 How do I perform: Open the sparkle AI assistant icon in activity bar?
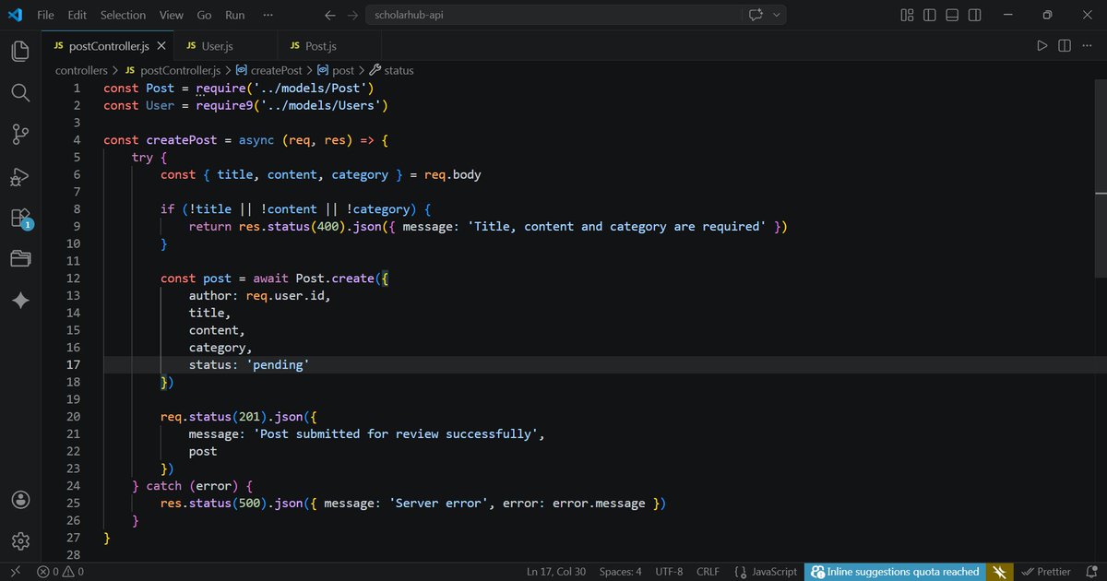[20, 301]
